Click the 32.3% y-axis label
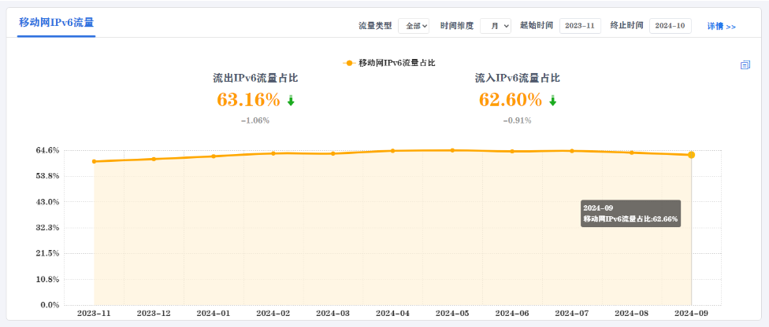Viewport: 769px width, 327px height. point(48,228)
